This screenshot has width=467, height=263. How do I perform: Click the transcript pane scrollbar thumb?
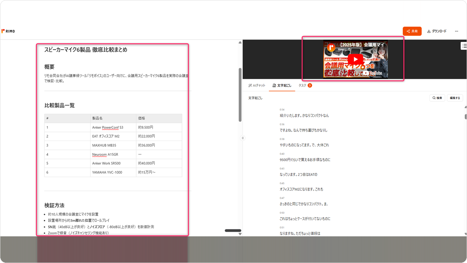[x=466, y=117]
